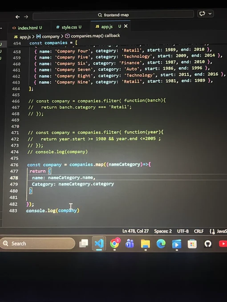Click line number 476 in the gutter
The width and height of the screenshot is (227, 302).
click(x=14, y=165)
